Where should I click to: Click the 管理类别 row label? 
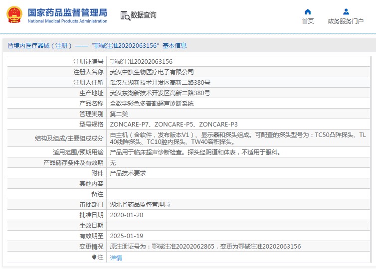click(91, 114)
